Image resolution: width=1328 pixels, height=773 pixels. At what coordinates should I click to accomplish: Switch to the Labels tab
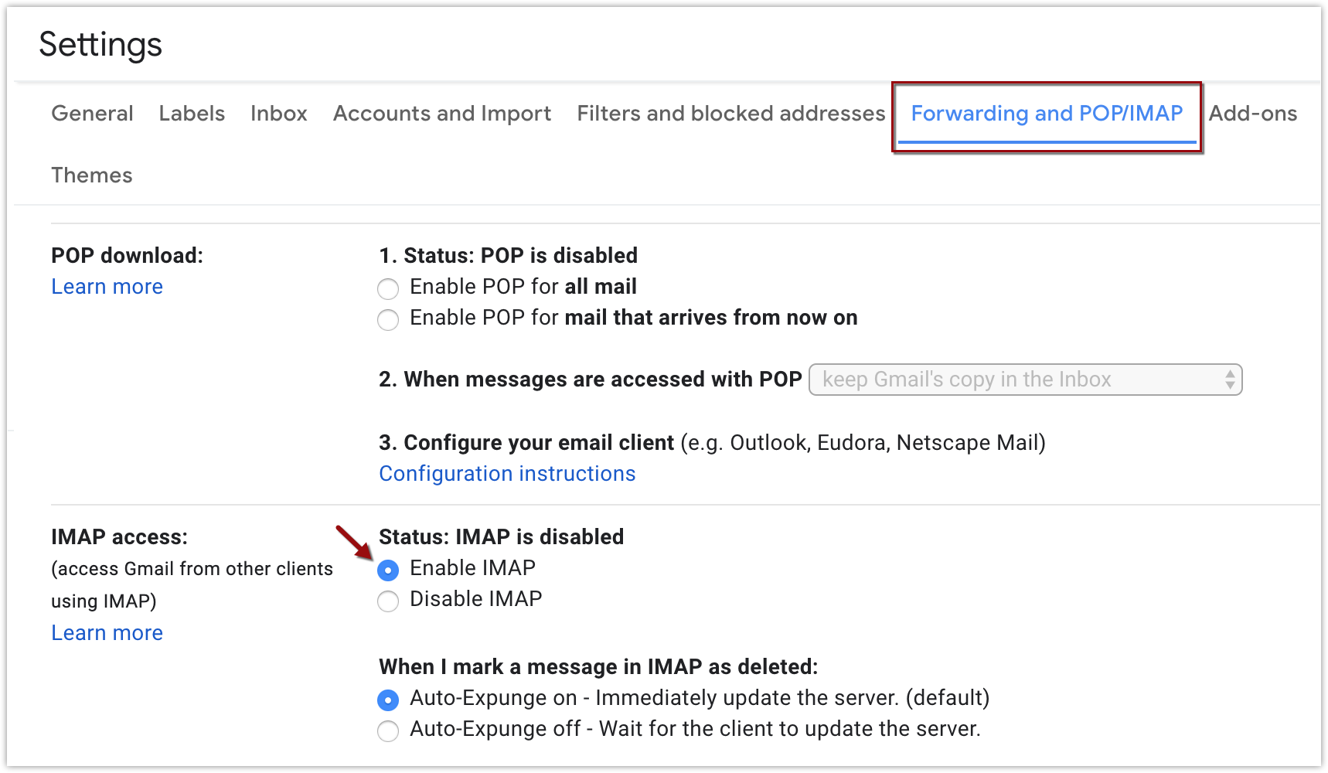pos(192,114)
